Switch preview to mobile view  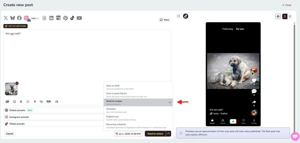tap(285, 16)
